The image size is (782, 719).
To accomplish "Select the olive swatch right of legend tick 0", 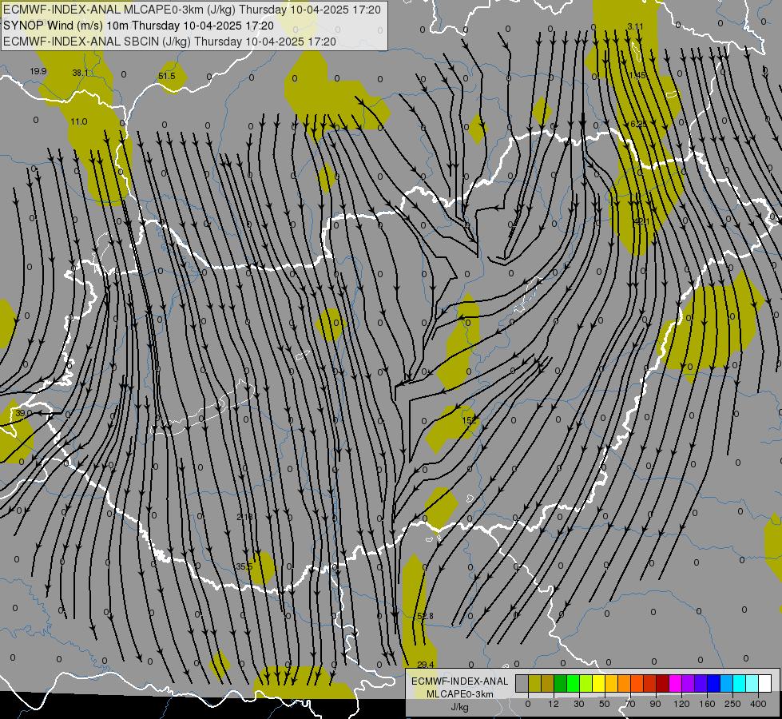I will click(534, 683).
